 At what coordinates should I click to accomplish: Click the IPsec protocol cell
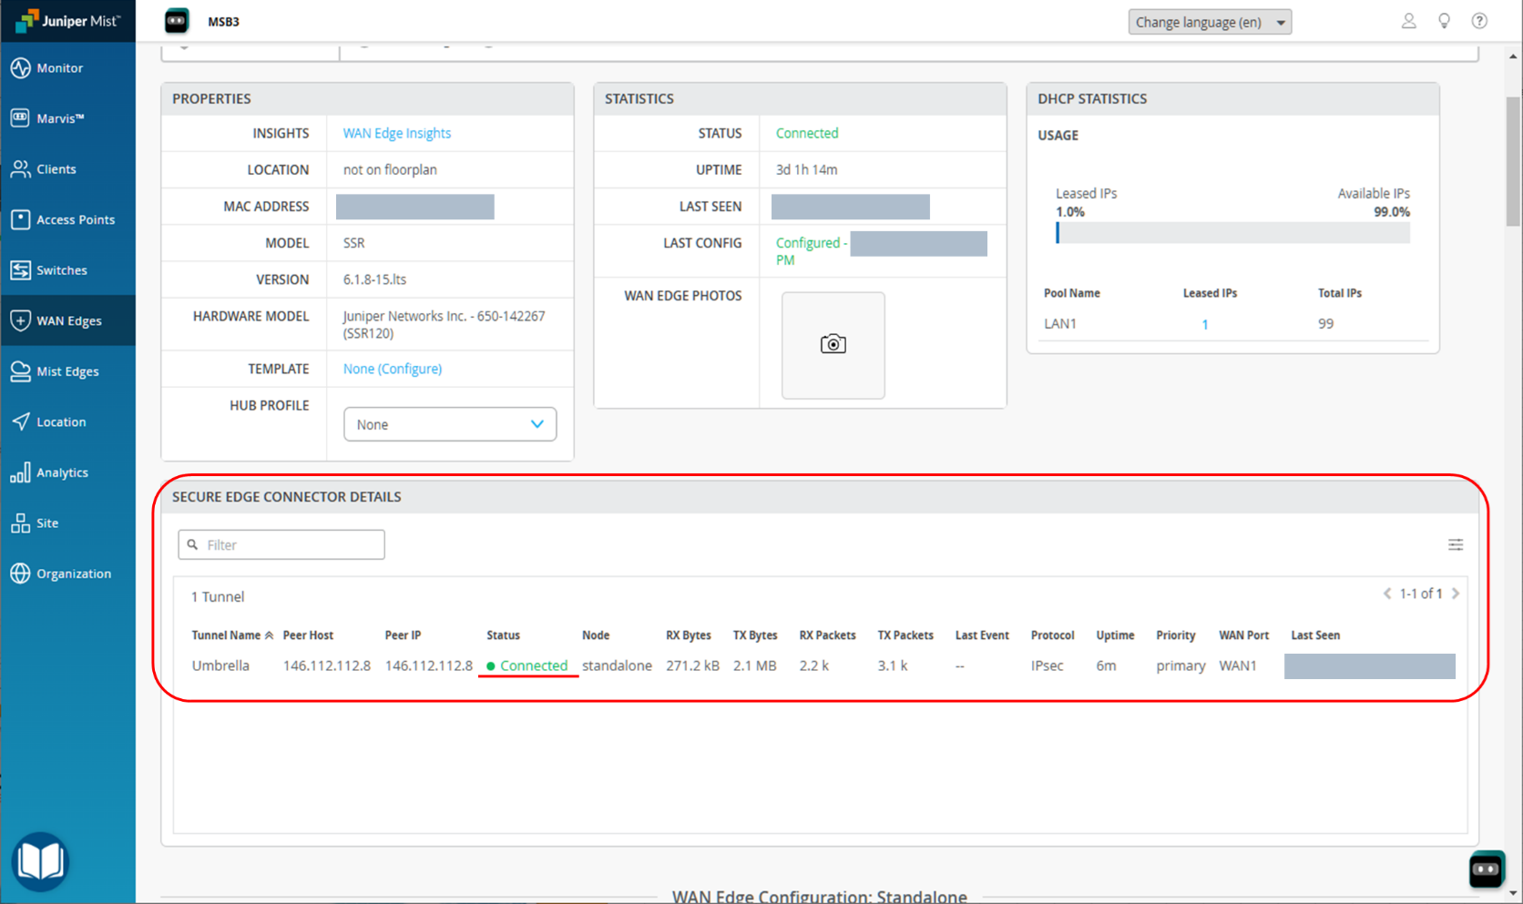click(1048, 665)
